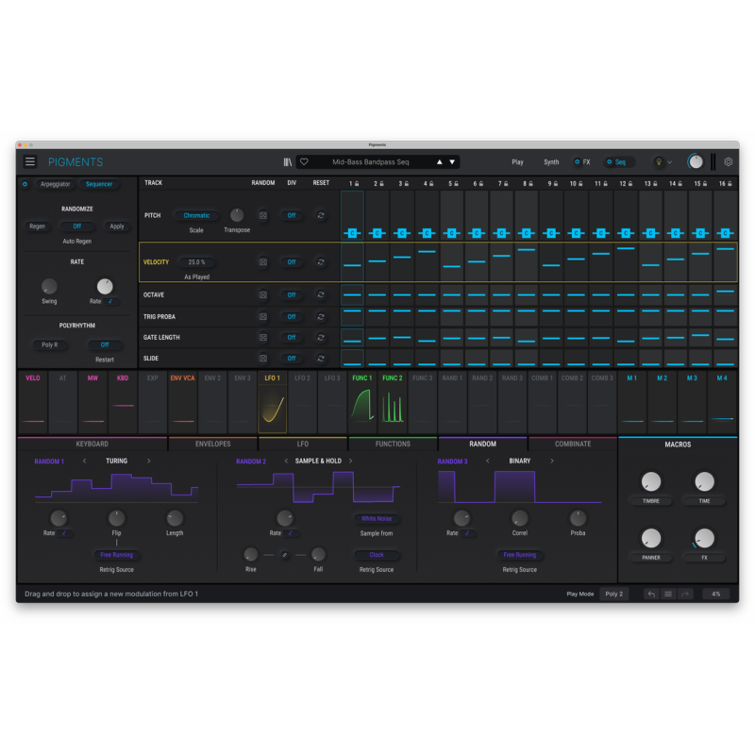This screenshot has width=755, height=755.
Task: Open the Combinate modulation tab
Action: coord(573,444)
